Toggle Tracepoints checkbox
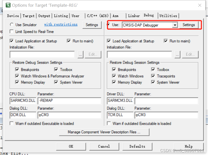Image resolution: width=208 pixels, height=155 pixels. point(153,76)
